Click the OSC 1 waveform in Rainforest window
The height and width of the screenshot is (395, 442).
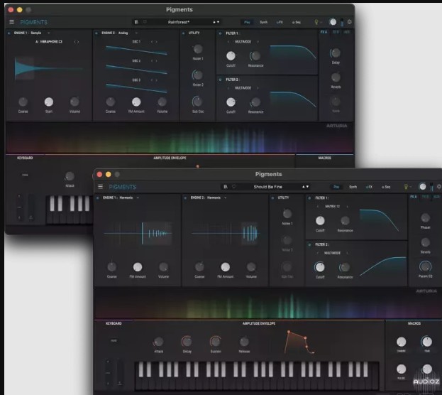[136, 50]
